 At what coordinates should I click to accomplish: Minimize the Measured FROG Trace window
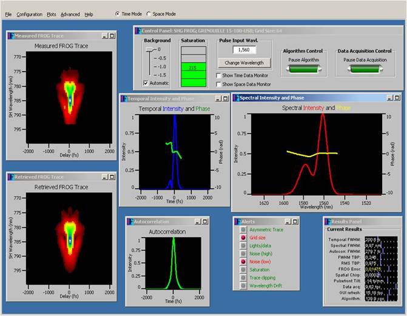(x=105, y=36)
